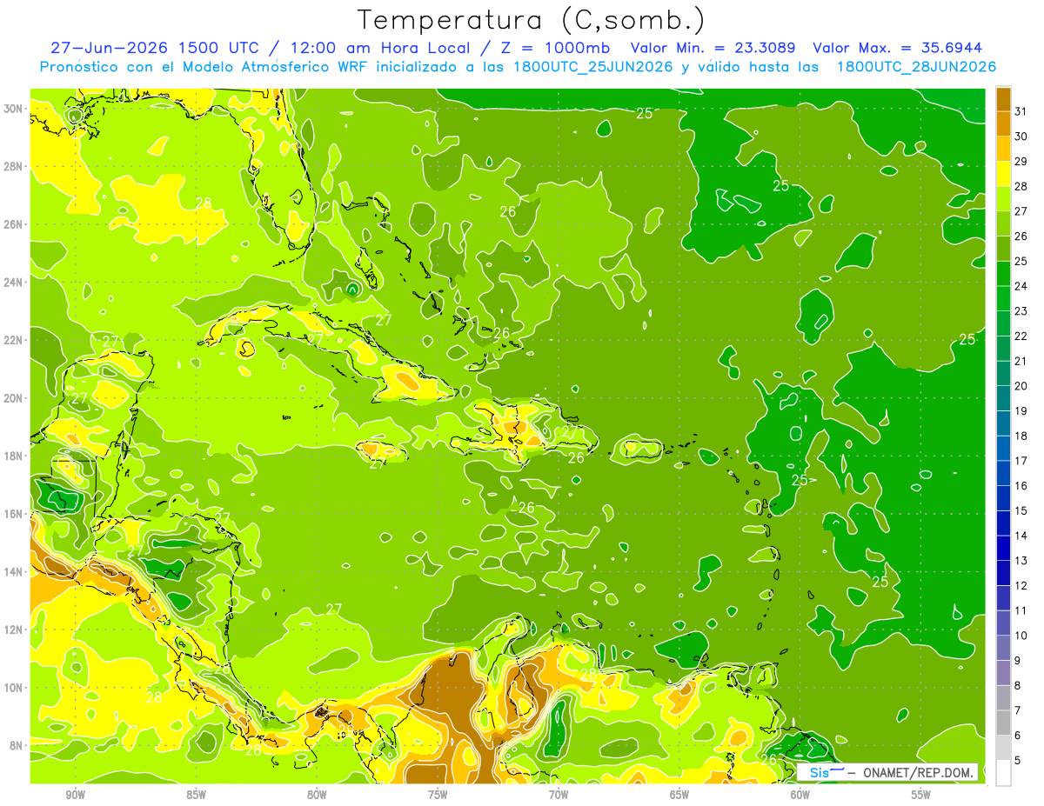The image size is (1044, 806).
Task: Pick the brown swatch above legend value 31
Action: pos(1003,99)
